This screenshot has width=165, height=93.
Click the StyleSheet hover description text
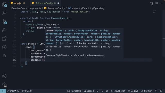pos(76,55)
